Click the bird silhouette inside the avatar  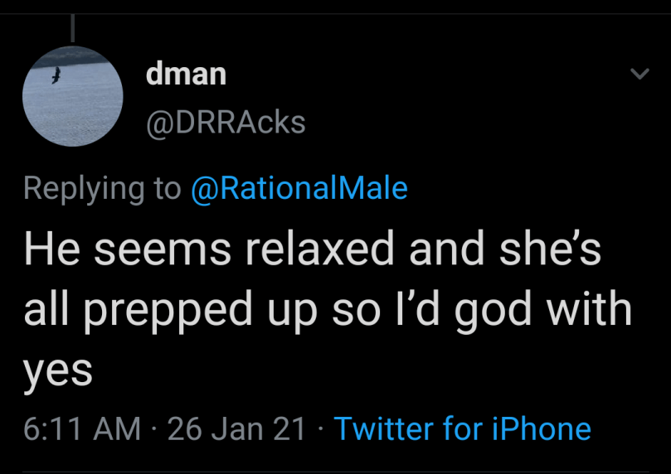pyautogui.click(x=56, y=76)
